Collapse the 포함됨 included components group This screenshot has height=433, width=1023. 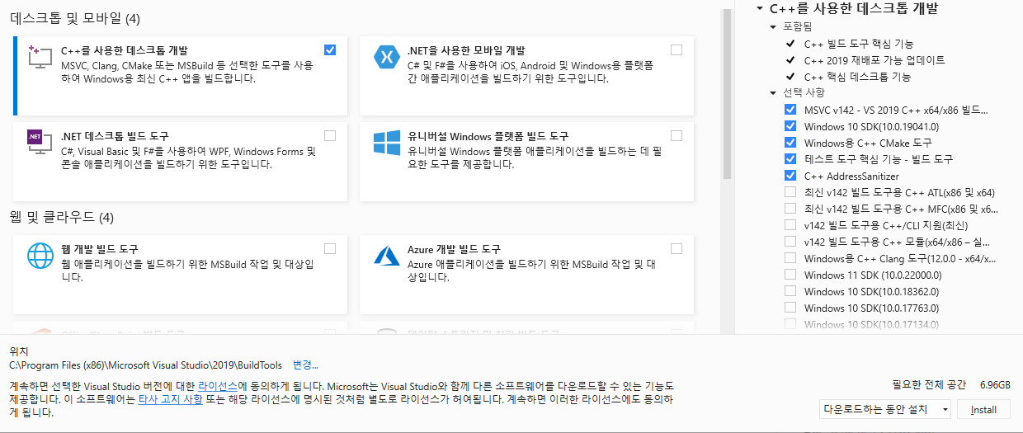[773, 26]
